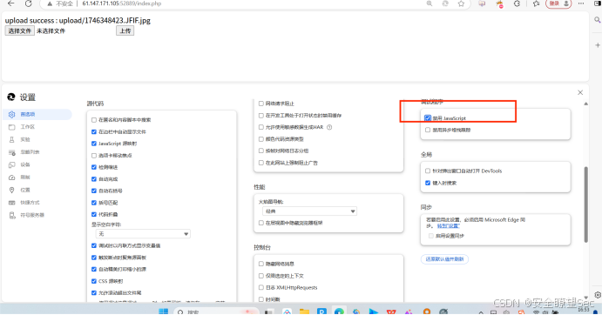Image resolution: width=602 pixels, height=315 pixels.
Task: Toggle the JavaScript 源映射 checkbox
Action: 94,144
